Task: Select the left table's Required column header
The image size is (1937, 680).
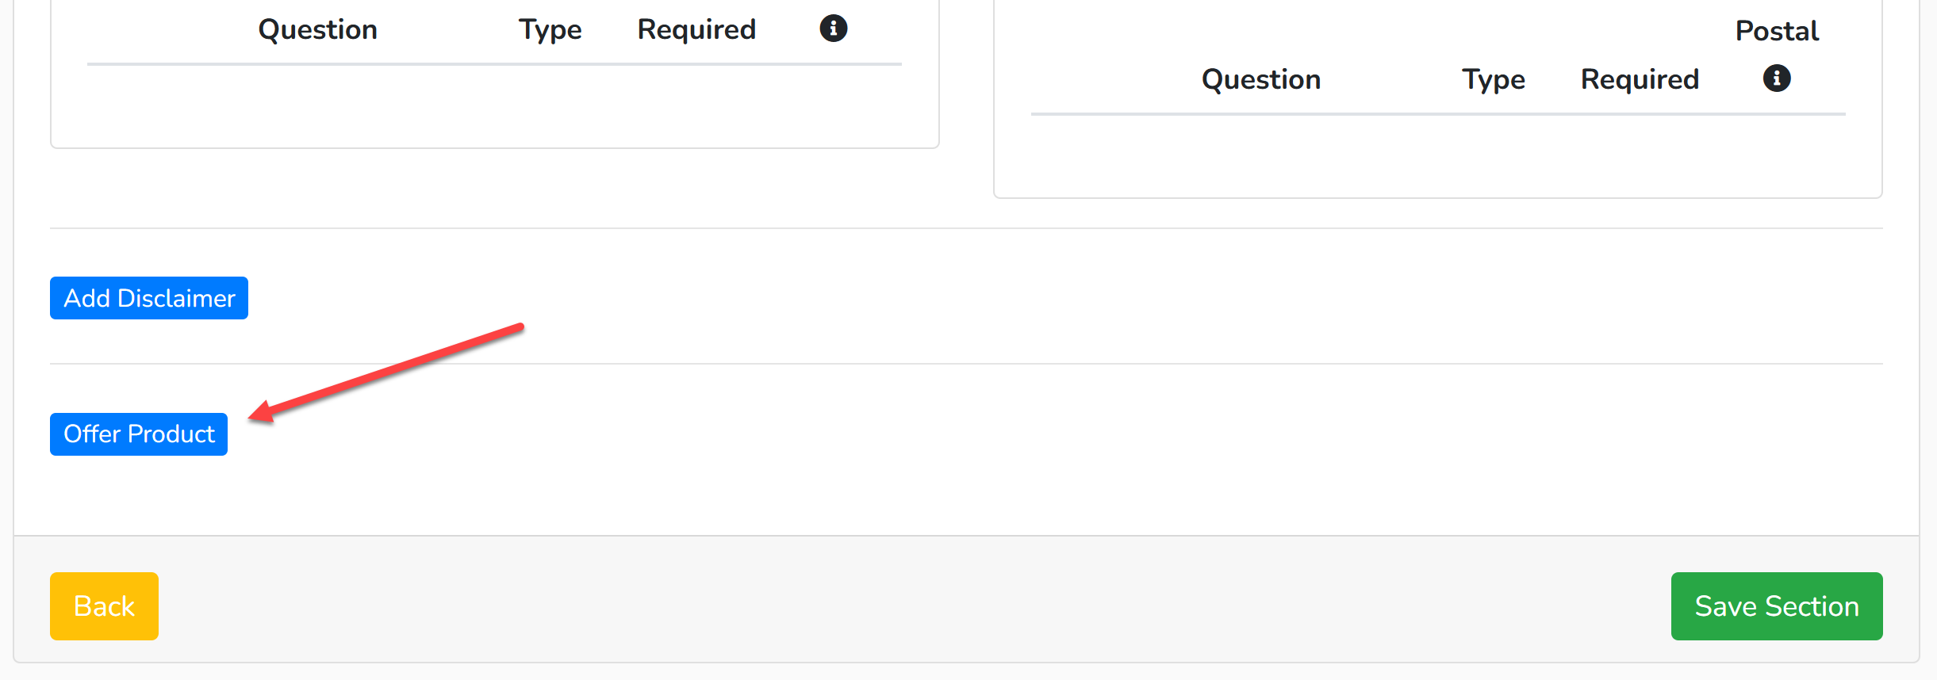Action: pos(696,30)
